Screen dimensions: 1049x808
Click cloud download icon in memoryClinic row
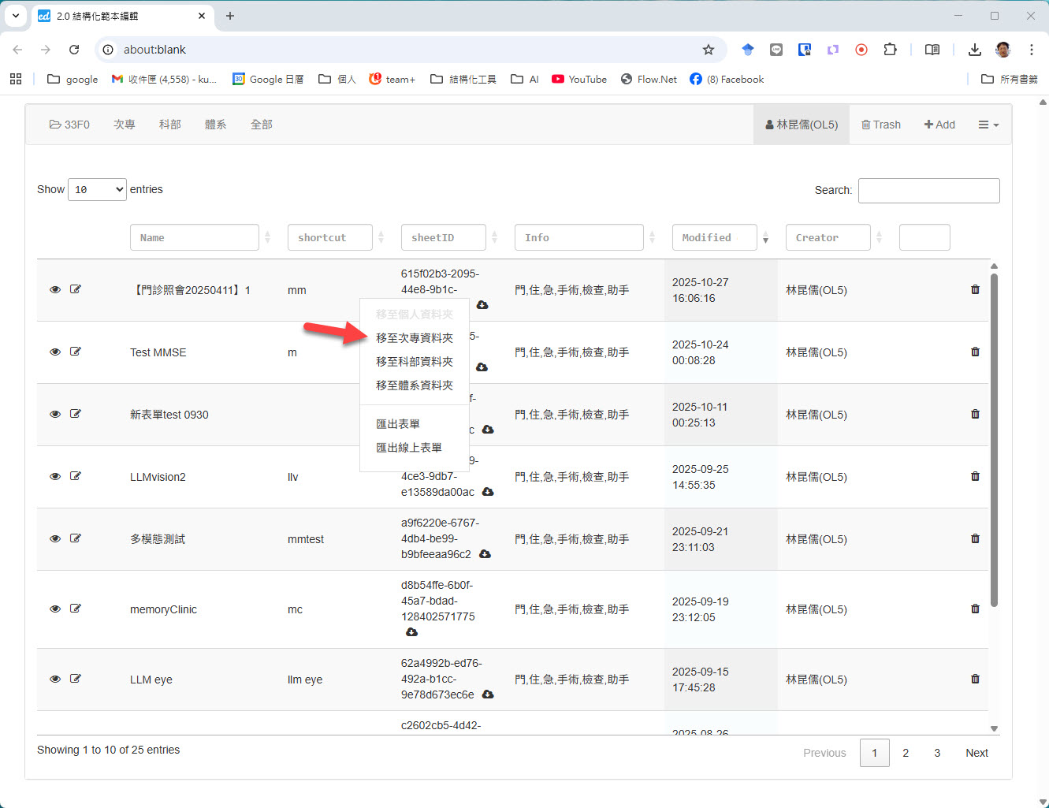tap(411, 632)
